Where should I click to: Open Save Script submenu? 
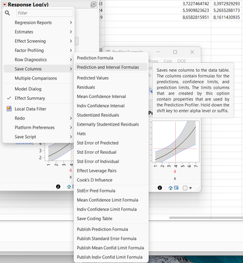coord(38,137)
